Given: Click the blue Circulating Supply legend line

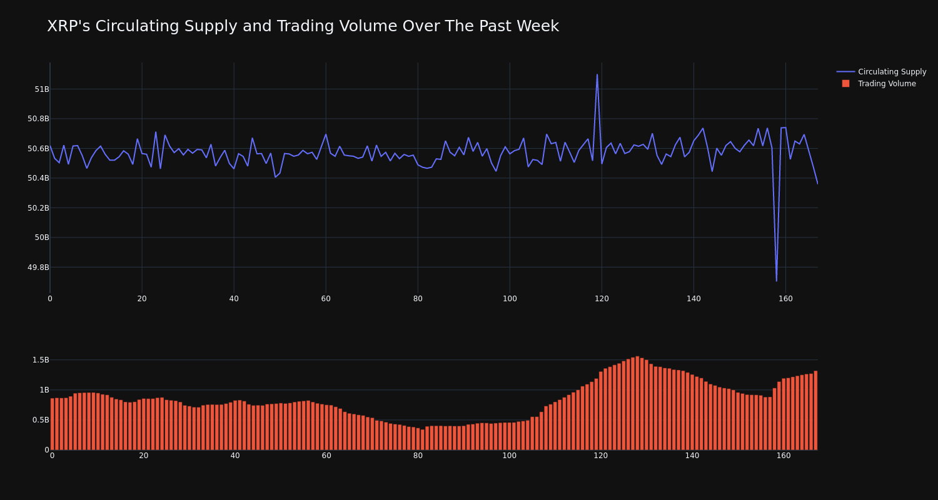Looking at the screenshot, I should [x=845, y=72].
